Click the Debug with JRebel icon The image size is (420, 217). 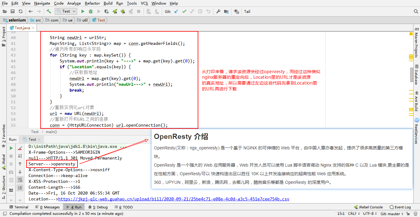pos(123,11)
